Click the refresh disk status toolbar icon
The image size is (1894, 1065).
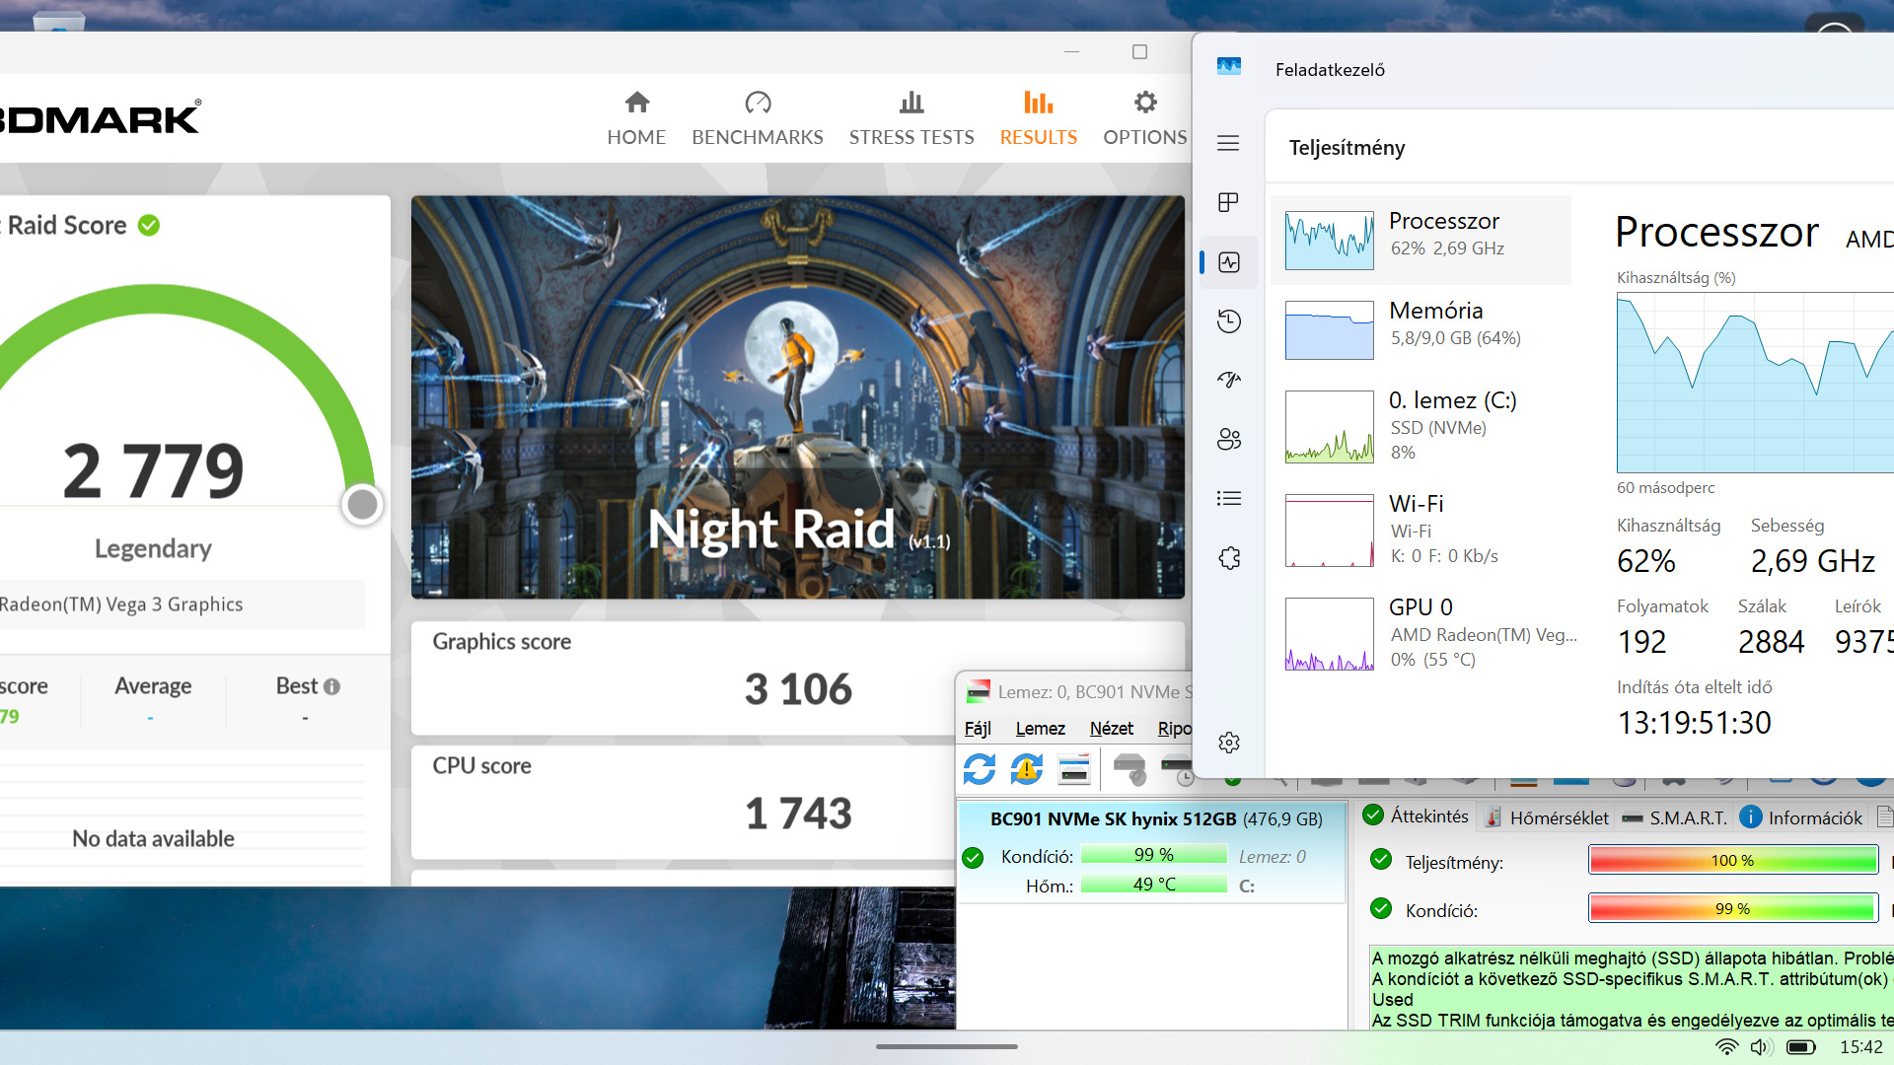[x=979, y=769]
